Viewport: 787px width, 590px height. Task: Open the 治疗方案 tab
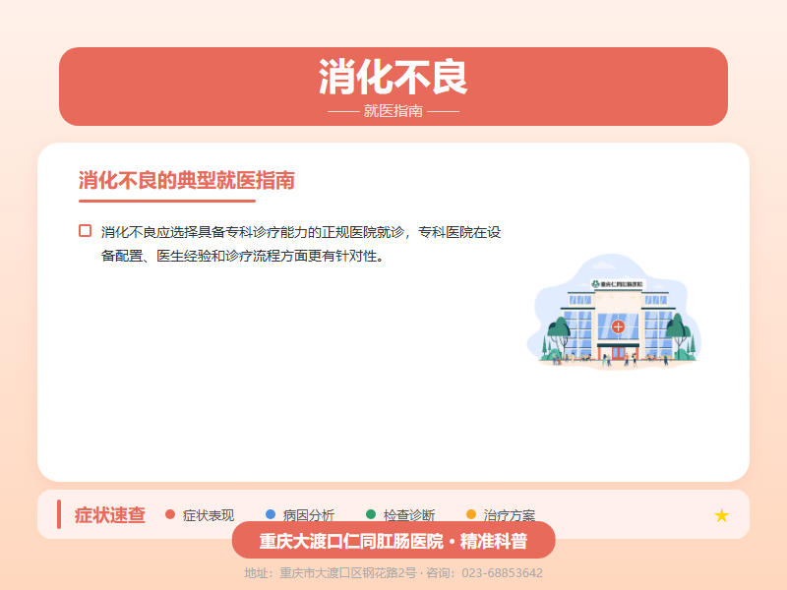(x=510, y=515)
